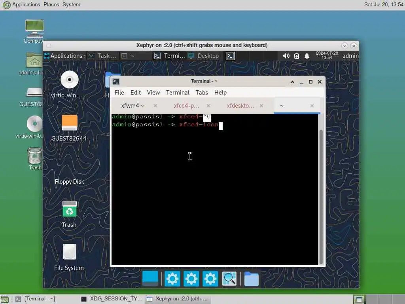Close the 'xfce4-p...' tab
This screenshot has height=304, width=405.
click(x=208, y=106)
